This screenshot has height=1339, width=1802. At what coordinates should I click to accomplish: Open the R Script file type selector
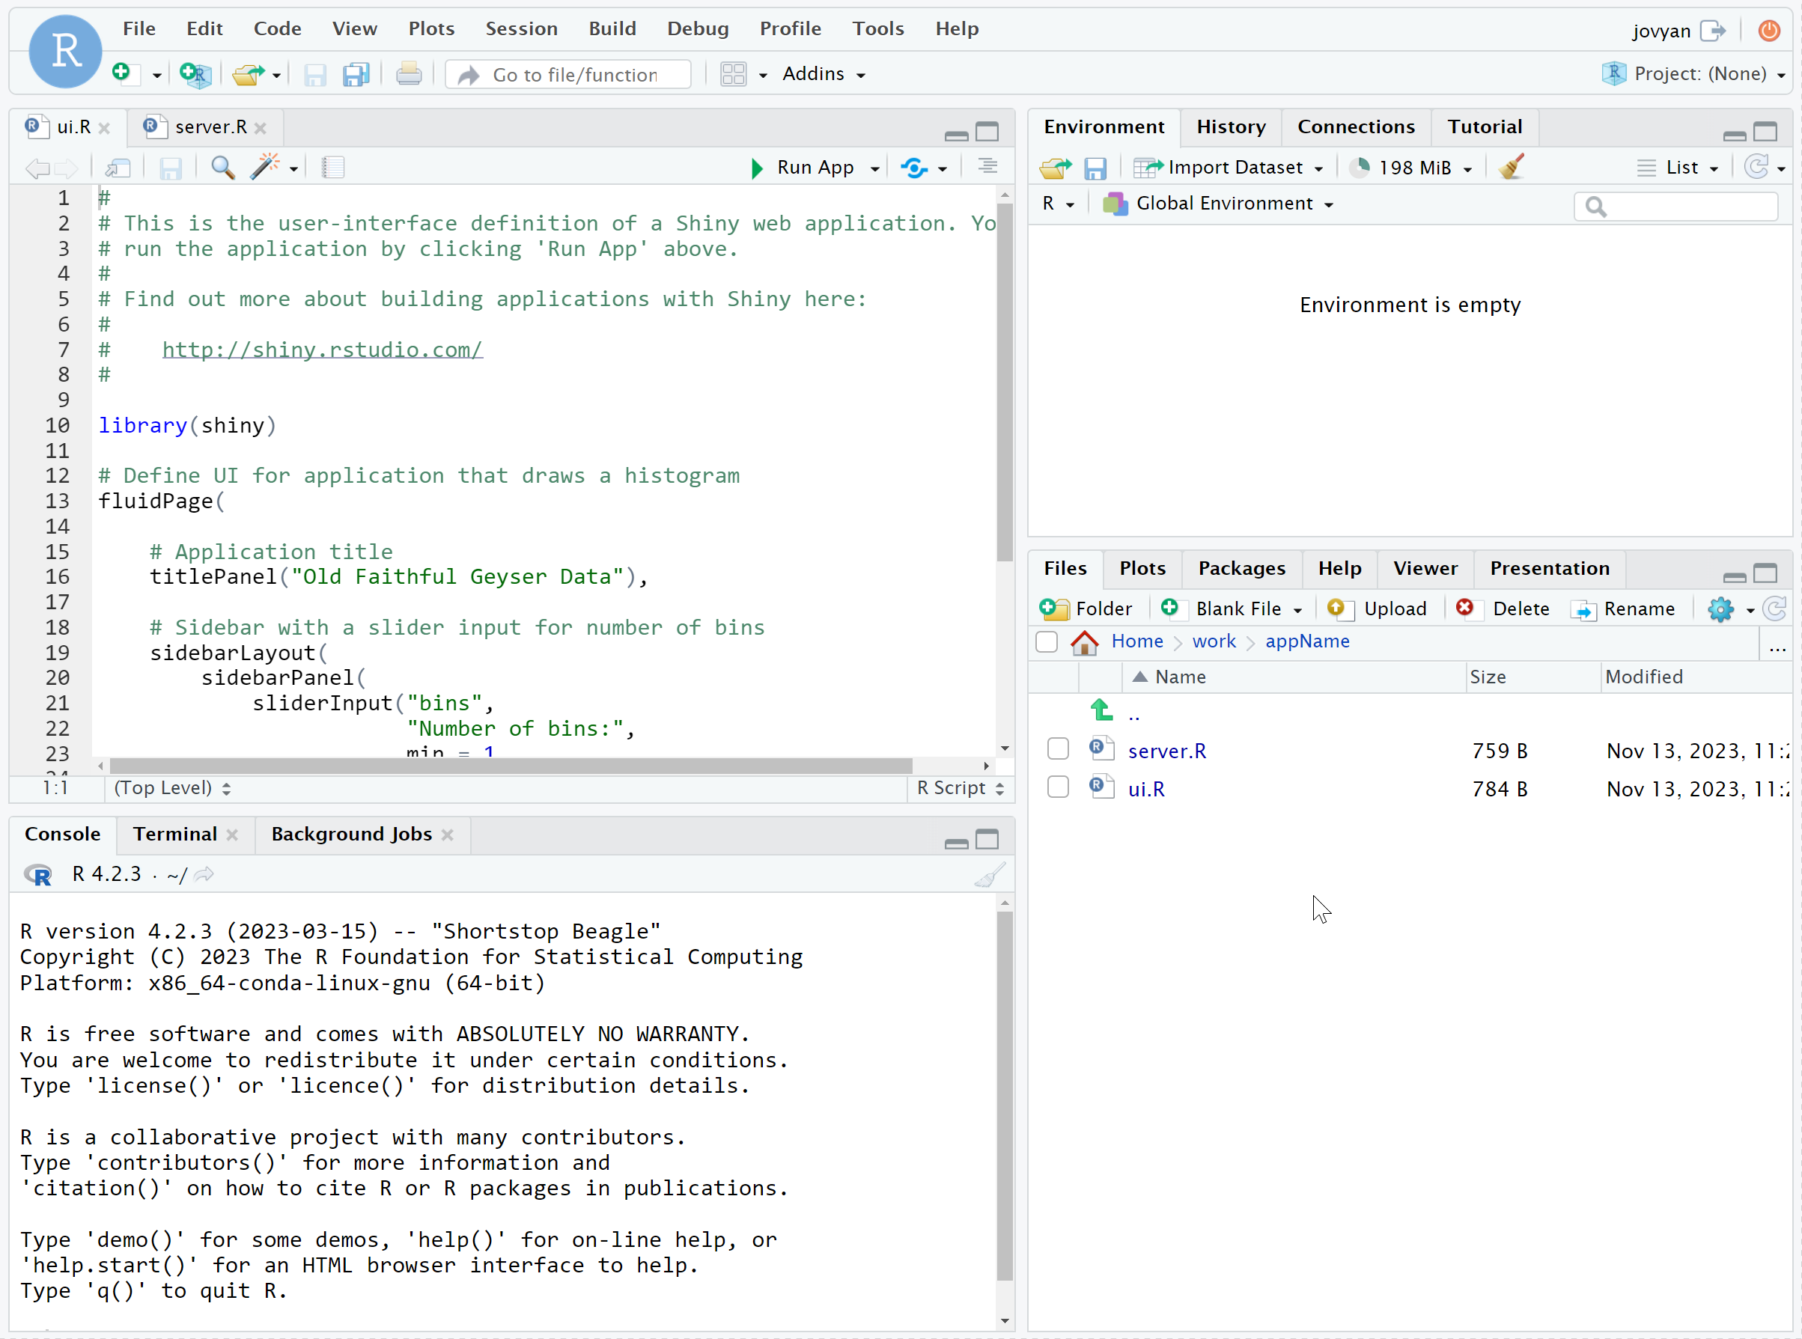(x=960, y=788)
